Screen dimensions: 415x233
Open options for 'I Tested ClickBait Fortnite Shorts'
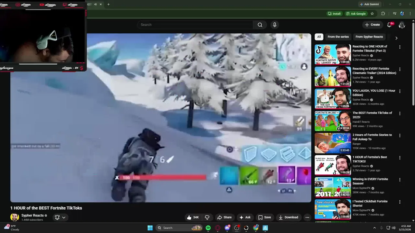click(x=400, y=202)
